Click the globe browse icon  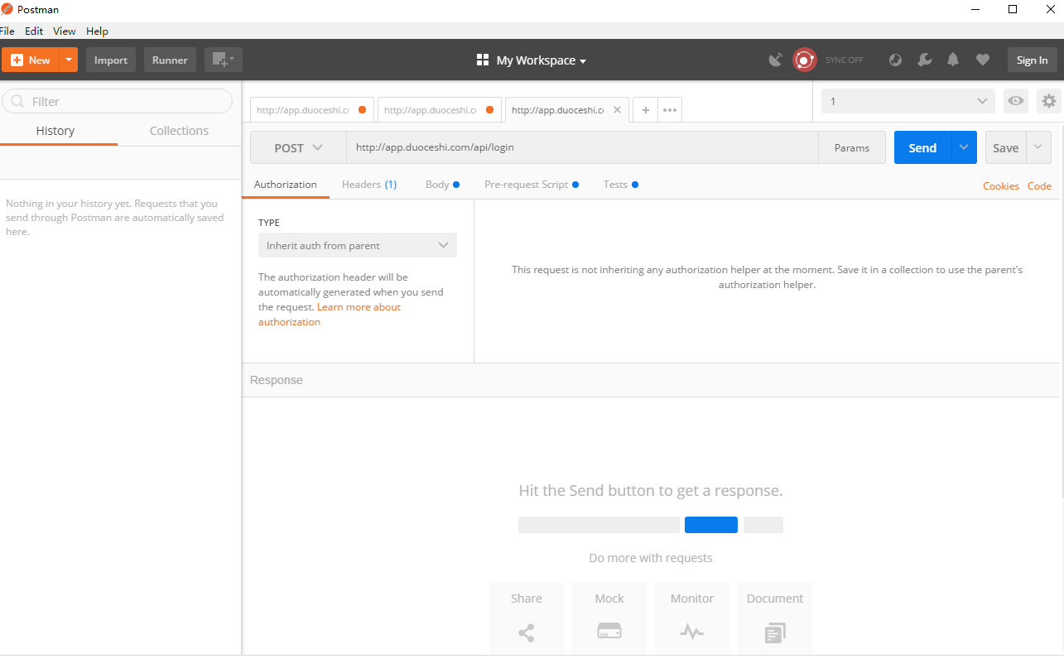(895, 60)
